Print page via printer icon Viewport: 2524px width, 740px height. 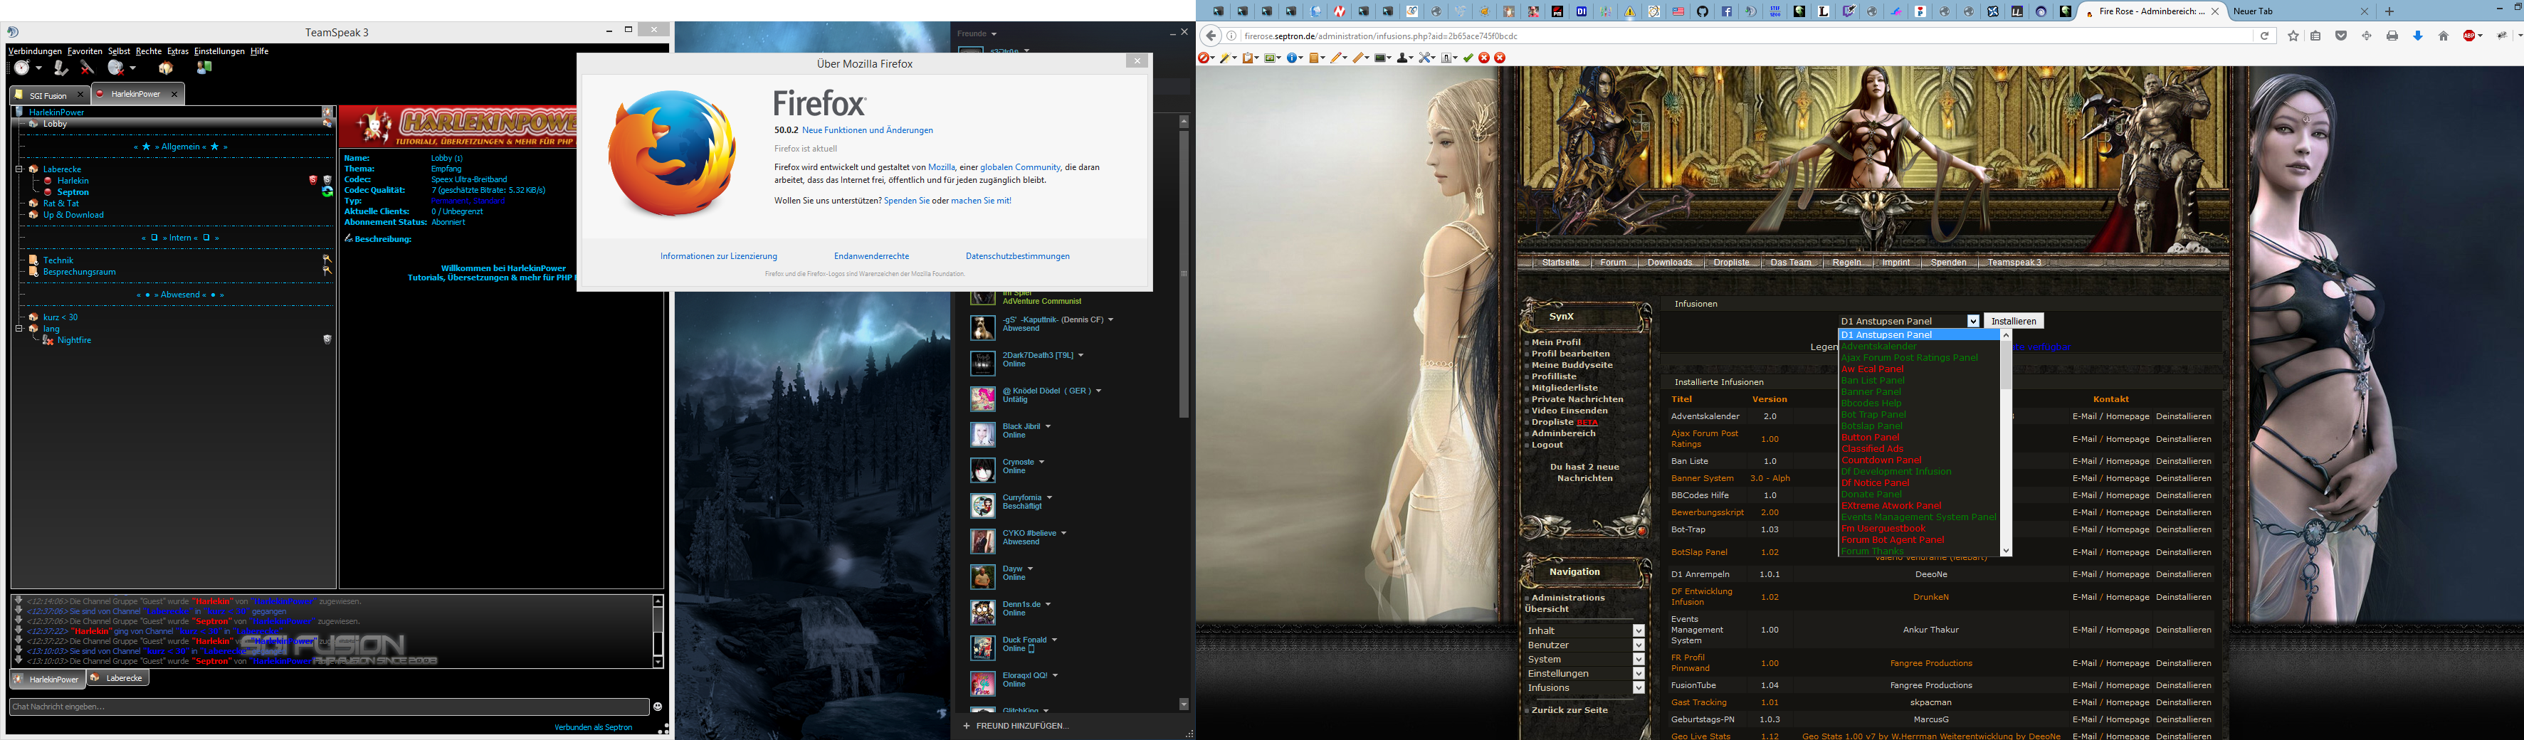click(2392, 36)
